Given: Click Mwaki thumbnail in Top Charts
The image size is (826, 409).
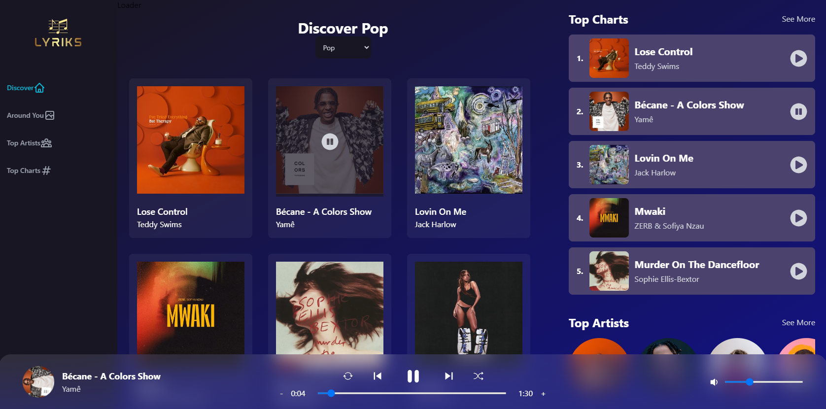Looking at the screenshot, I should (609, 218).
